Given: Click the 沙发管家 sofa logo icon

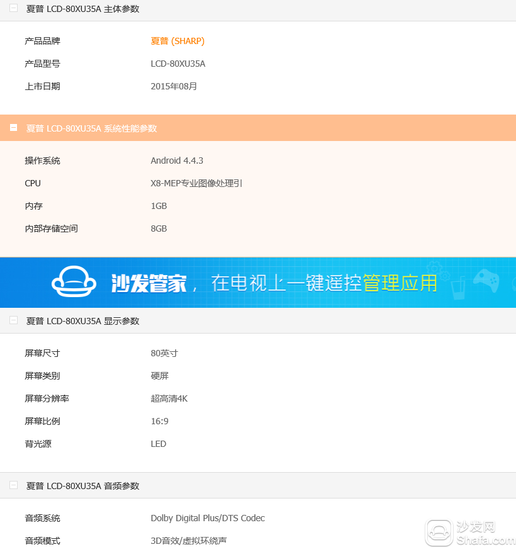Looking at the screenshot, I should (74, 281).
